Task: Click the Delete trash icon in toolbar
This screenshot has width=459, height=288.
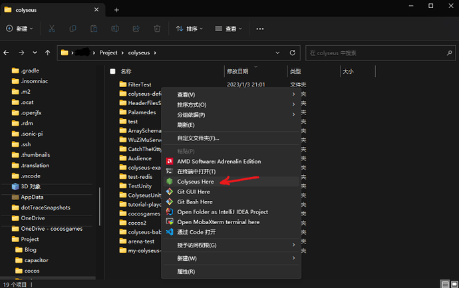Action: point(157,29)
